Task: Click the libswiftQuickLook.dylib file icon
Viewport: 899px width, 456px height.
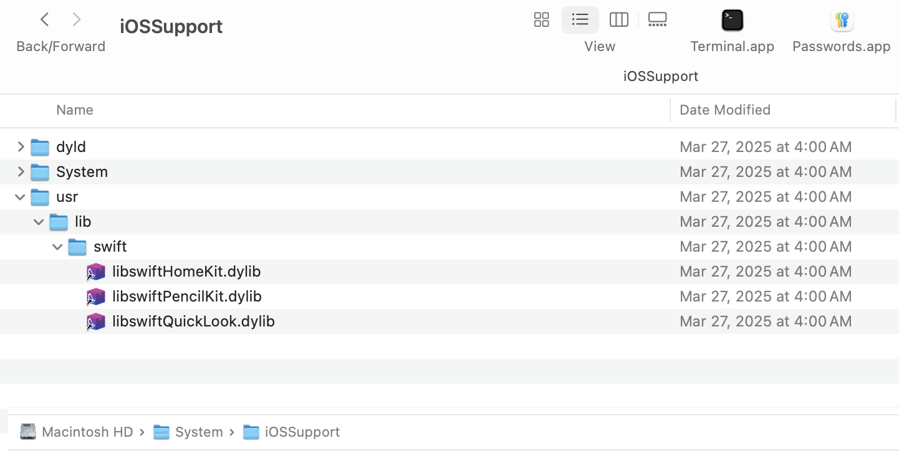Action: (95, 321)
